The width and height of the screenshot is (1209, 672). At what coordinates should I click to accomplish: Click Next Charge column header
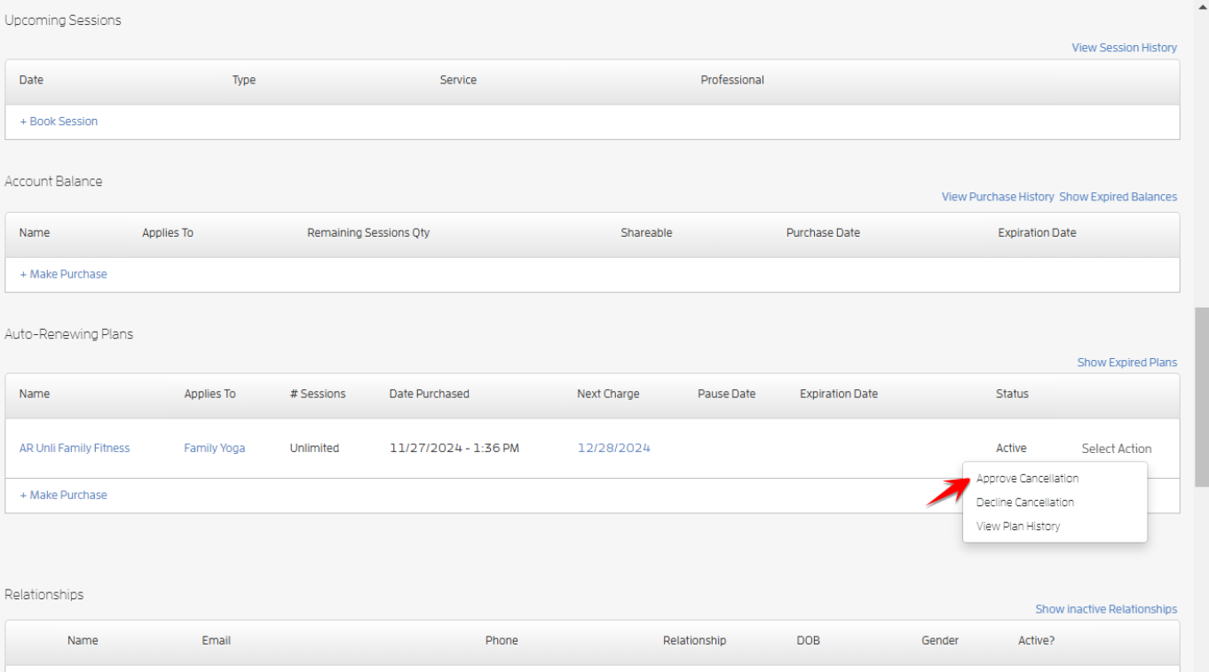(608, 394)
